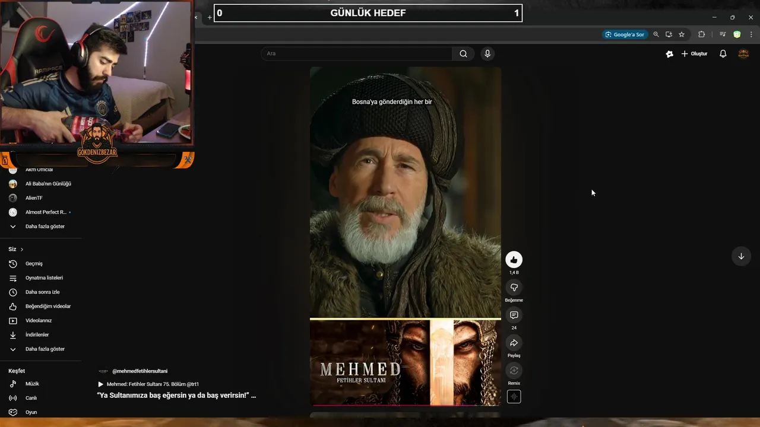Click the Short title "Ya Sultanımıza baş eğersin"
Viewport: 760px width, 427px height.
click(176, 395)
